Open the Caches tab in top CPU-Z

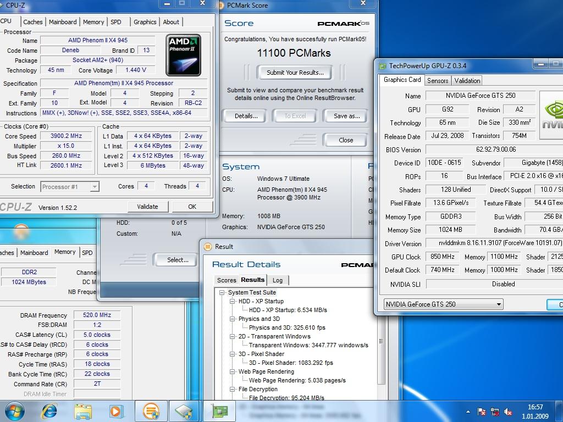[32, 22]
